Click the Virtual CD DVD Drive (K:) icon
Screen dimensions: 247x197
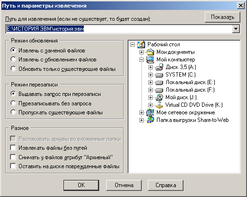[159, 105]
